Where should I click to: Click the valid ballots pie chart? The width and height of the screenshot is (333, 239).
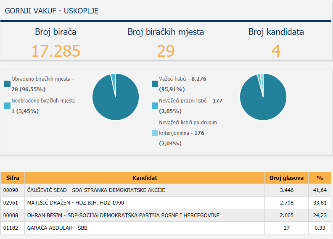coord(263,97)
